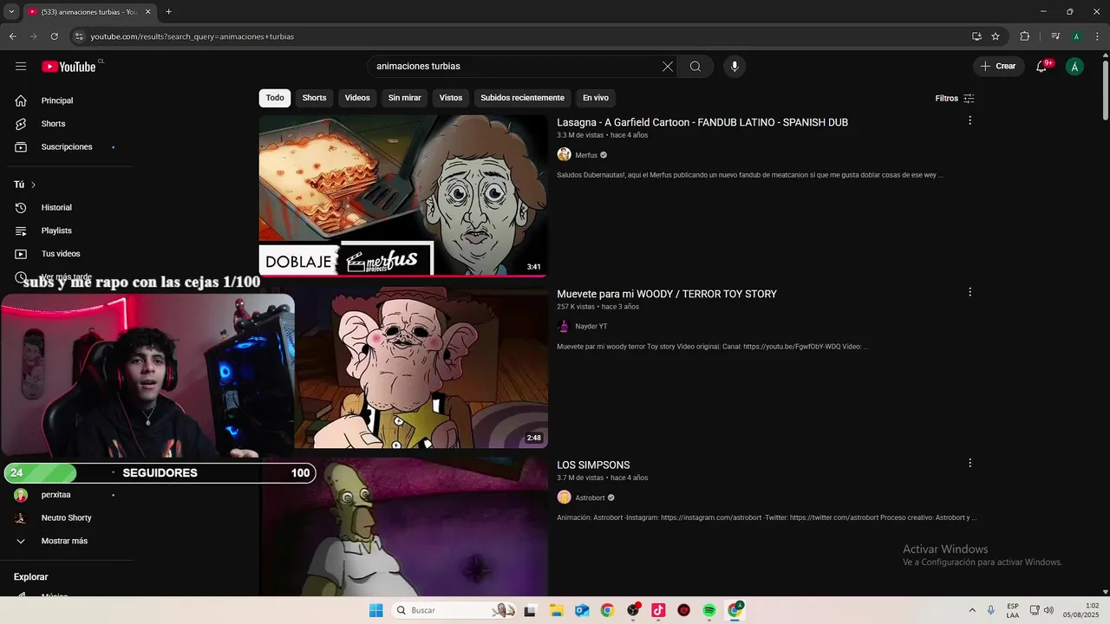Open the Chrome profile avatar in toolbar
1110x624 pixels.
coord(1076,36)
